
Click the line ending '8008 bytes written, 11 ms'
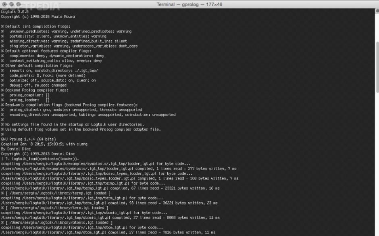click(110, 217)
